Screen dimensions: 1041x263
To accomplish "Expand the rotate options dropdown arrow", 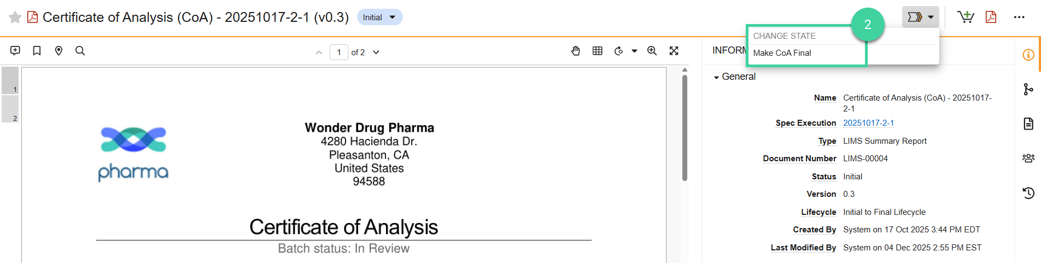I will pos(634,51).
